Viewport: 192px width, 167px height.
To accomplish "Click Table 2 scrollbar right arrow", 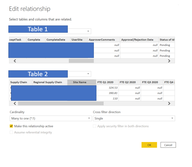I will 169,104.
